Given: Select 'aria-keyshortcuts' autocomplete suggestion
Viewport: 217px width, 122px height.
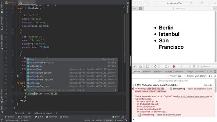Looking at the screenshot, I should pos(72,63).
